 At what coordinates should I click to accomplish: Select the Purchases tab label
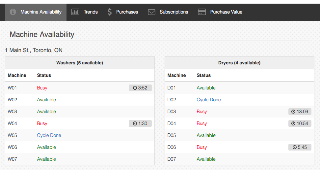tap(127, 12)
